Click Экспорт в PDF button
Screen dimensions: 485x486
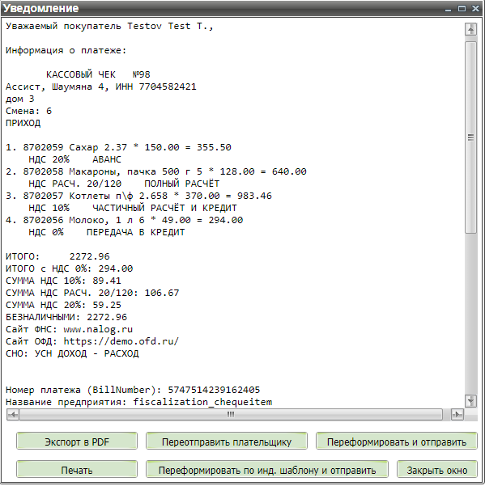coord(77,441)
